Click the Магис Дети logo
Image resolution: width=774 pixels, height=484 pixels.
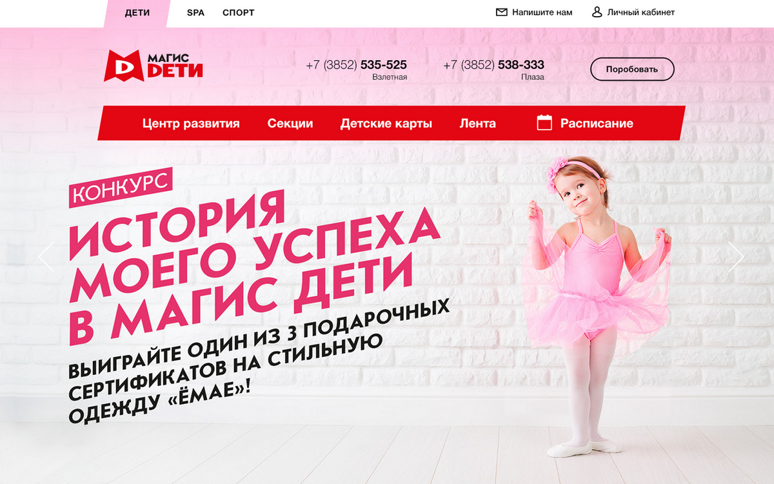click(x=154, y=65)
